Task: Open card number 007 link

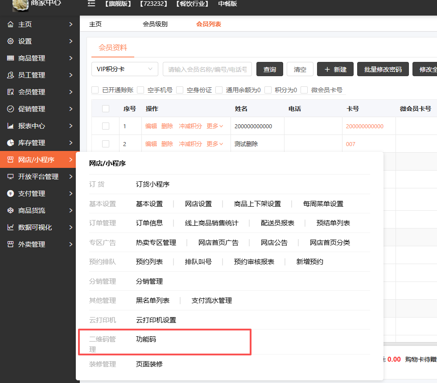Action: (x=350, y=144)
